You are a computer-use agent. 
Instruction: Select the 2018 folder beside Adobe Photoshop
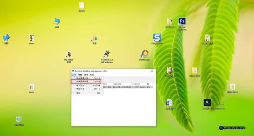point(170,23)
